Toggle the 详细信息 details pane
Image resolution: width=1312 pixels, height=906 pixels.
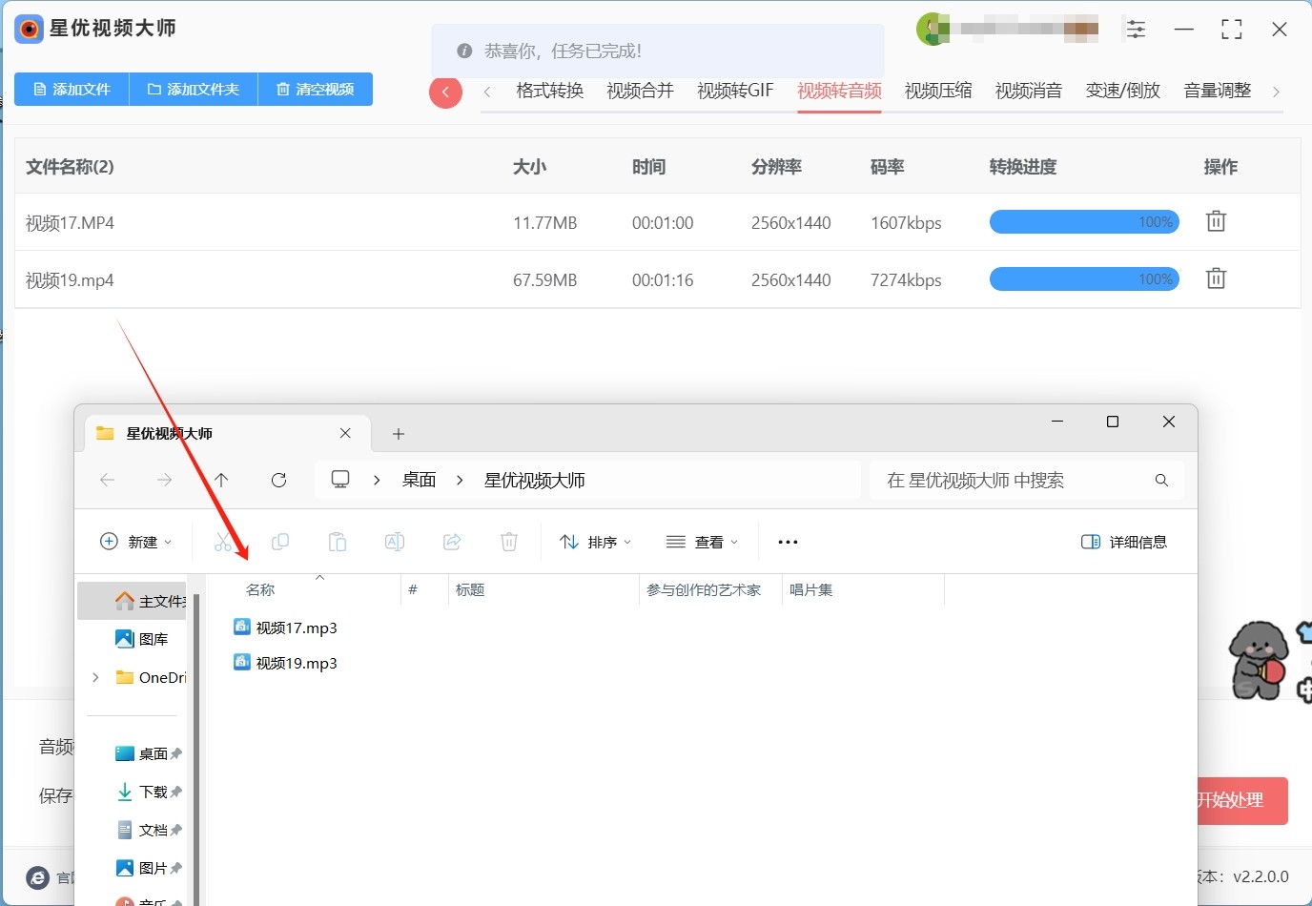pyautogui.click(x=1124, y=542)
